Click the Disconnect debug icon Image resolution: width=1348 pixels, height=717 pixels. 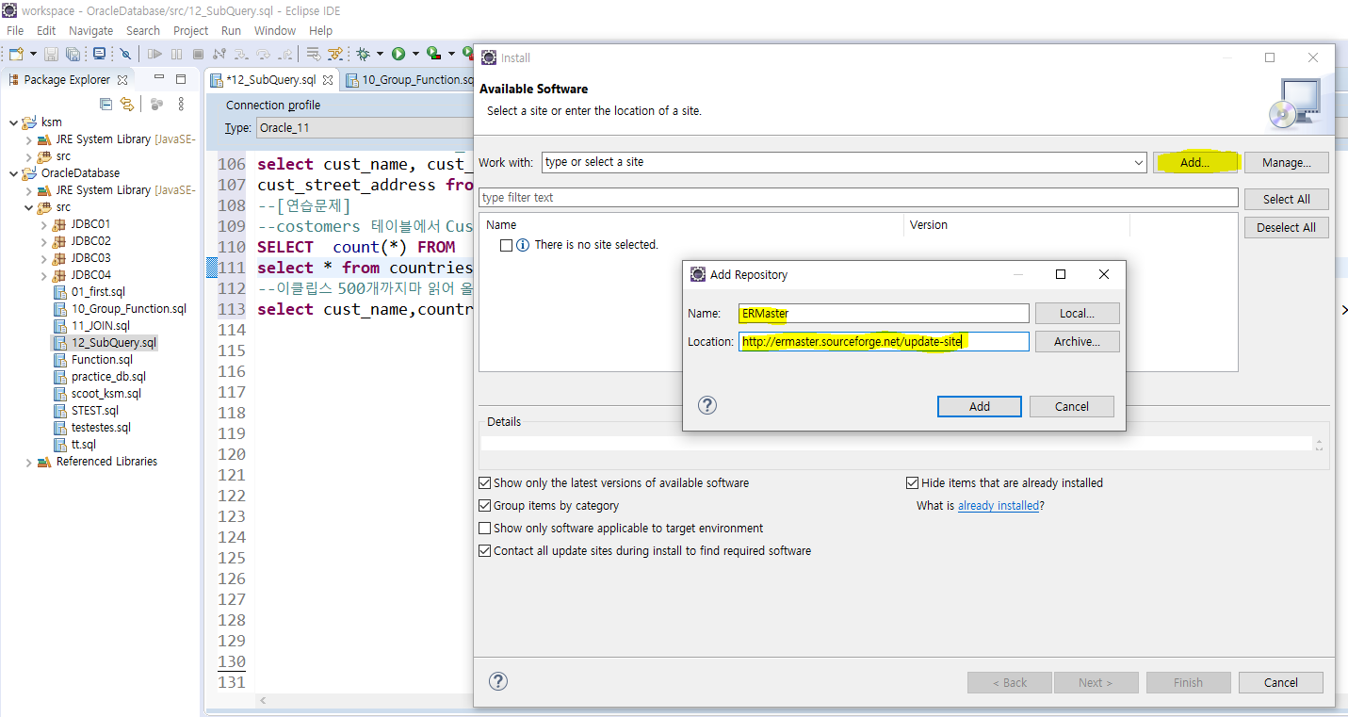[219, 55]
